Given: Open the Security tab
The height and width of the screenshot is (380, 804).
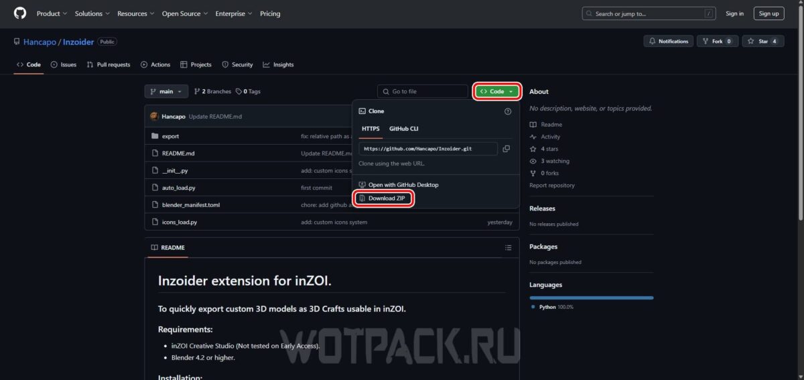Looking at the screenshot, I should 237,64.
